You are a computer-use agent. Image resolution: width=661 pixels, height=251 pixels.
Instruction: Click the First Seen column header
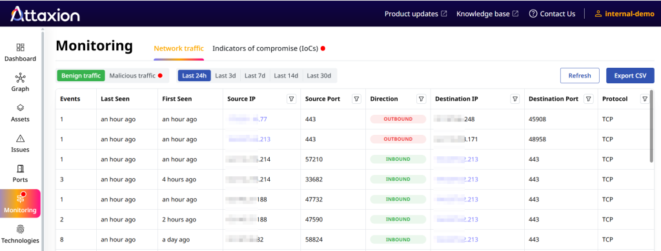coord(177,99)
